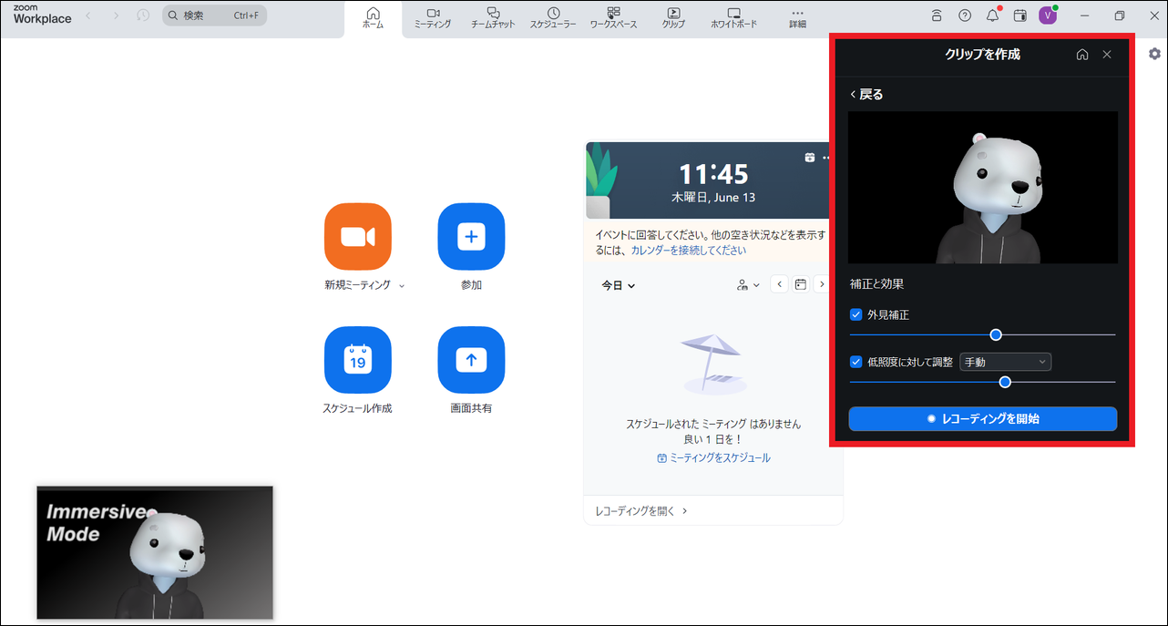Switch to the クリップ tab
The width and height of the screenshot is (1168, 626).
(x=673, y=18)
